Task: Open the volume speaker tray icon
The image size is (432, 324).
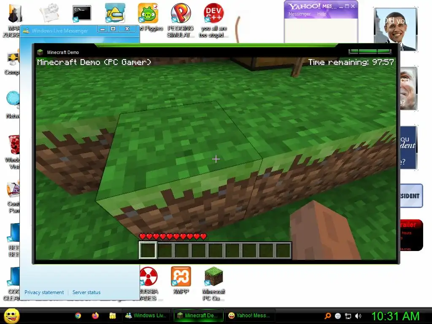Action: click(x=358, y=316)
